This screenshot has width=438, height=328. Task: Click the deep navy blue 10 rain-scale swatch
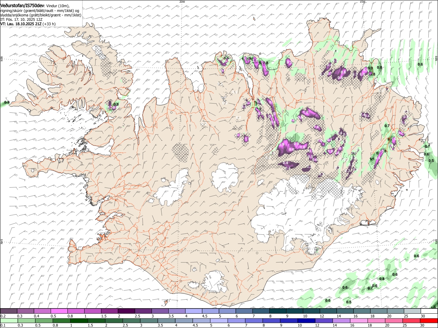point(307,320)
